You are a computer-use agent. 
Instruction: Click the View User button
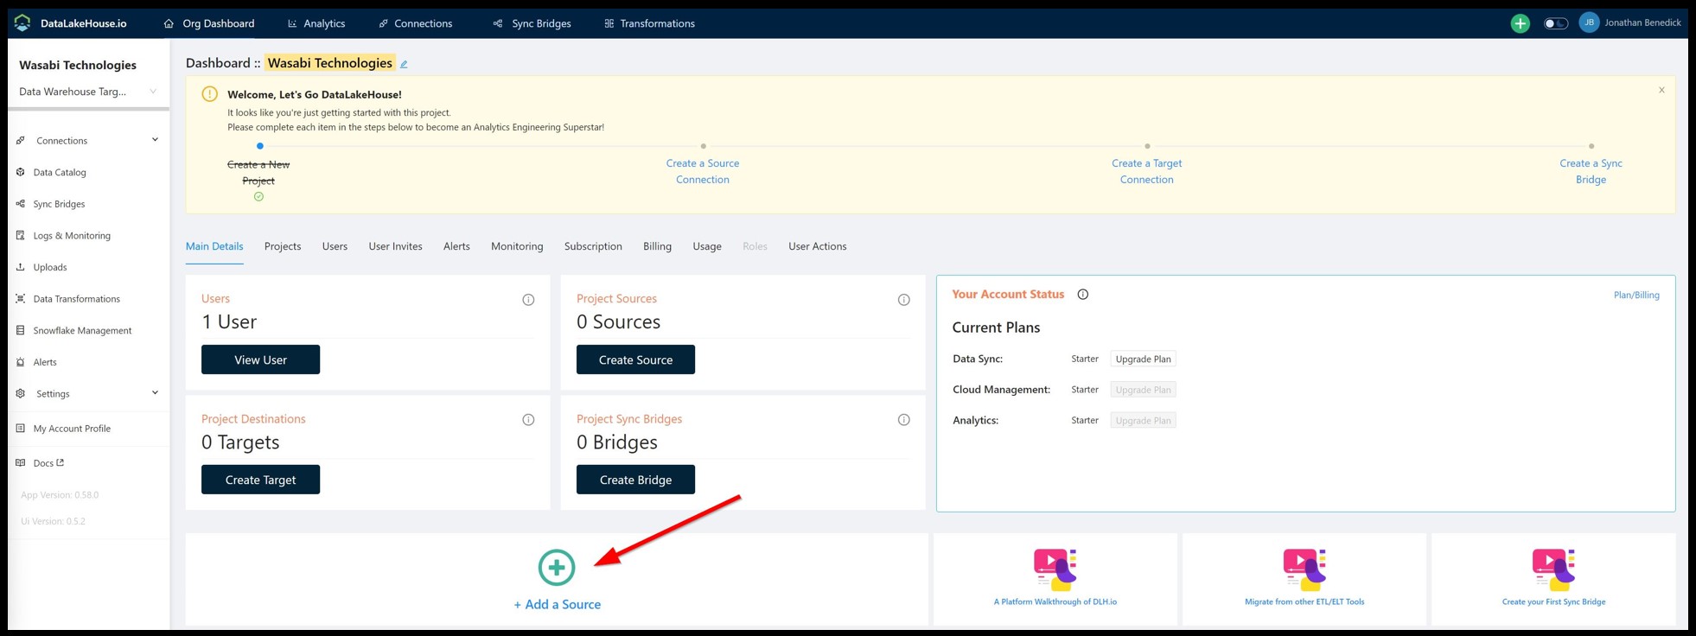260,359
